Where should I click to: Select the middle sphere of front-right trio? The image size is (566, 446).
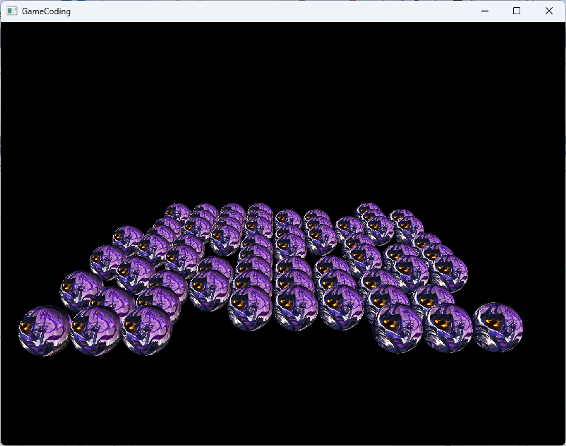(x=449, y=328)
